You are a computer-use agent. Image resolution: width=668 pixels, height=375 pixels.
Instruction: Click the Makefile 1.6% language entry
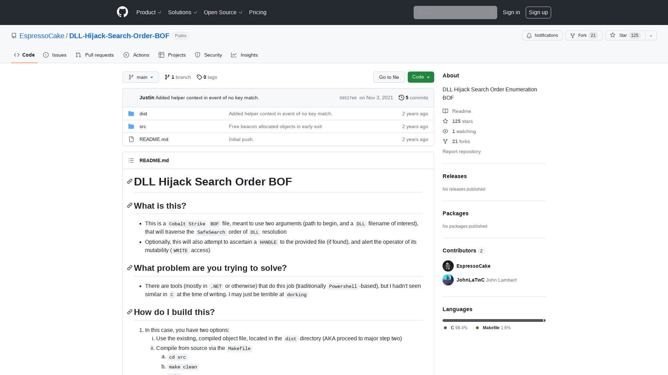[493, 328]
